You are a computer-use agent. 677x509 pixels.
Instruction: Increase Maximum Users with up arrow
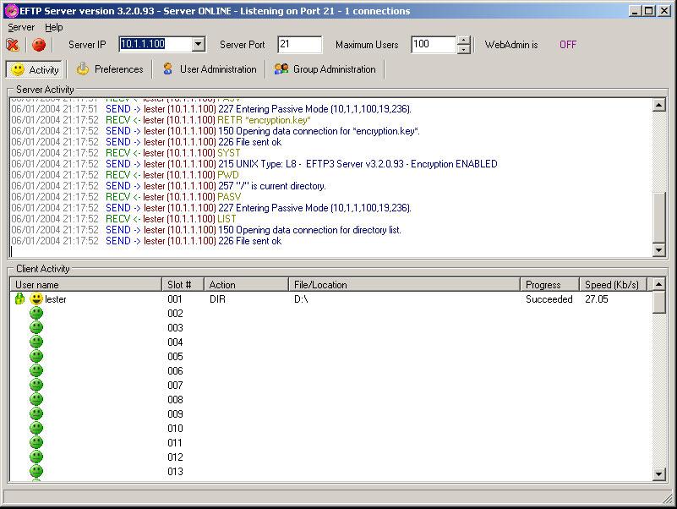(x=463, y=41)
